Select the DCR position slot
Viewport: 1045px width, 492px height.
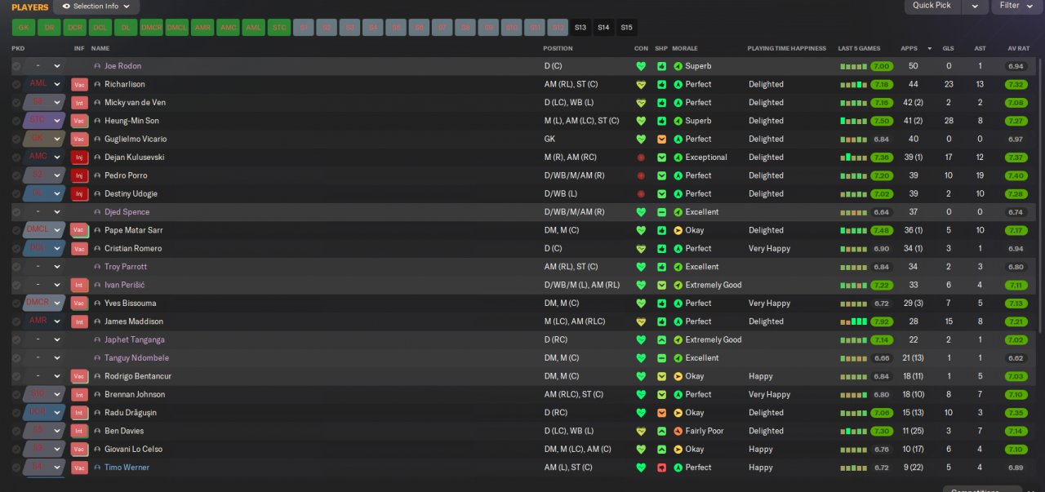pyautogui.click(x=73, y=28)
